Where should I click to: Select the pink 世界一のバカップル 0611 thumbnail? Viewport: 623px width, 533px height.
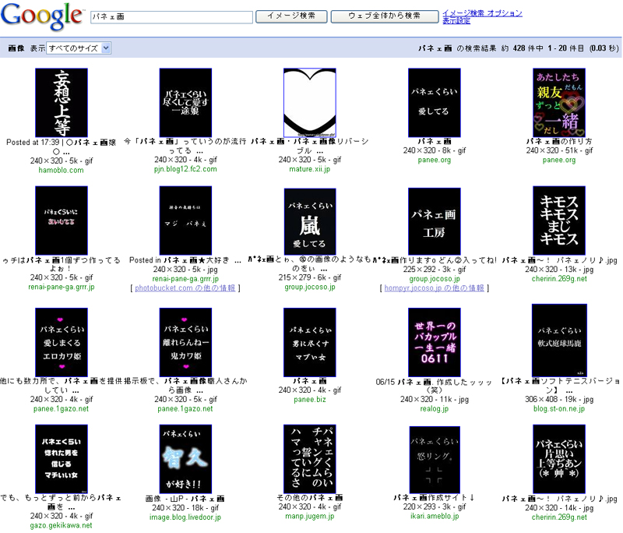coord(435,341)
